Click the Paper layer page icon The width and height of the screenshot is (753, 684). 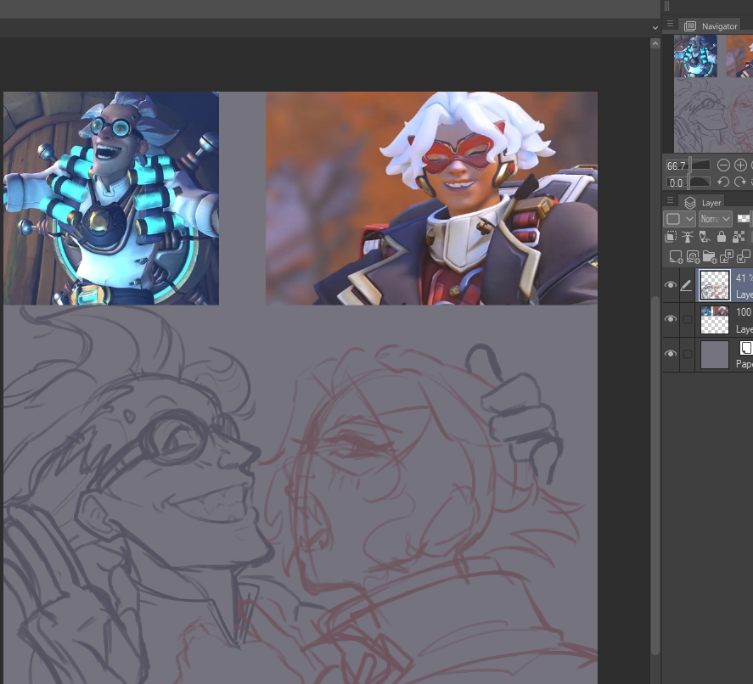click(x=746, y=348)
